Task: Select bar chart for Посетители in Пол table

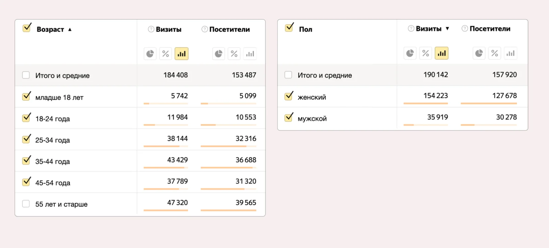Action: [511, 53]
